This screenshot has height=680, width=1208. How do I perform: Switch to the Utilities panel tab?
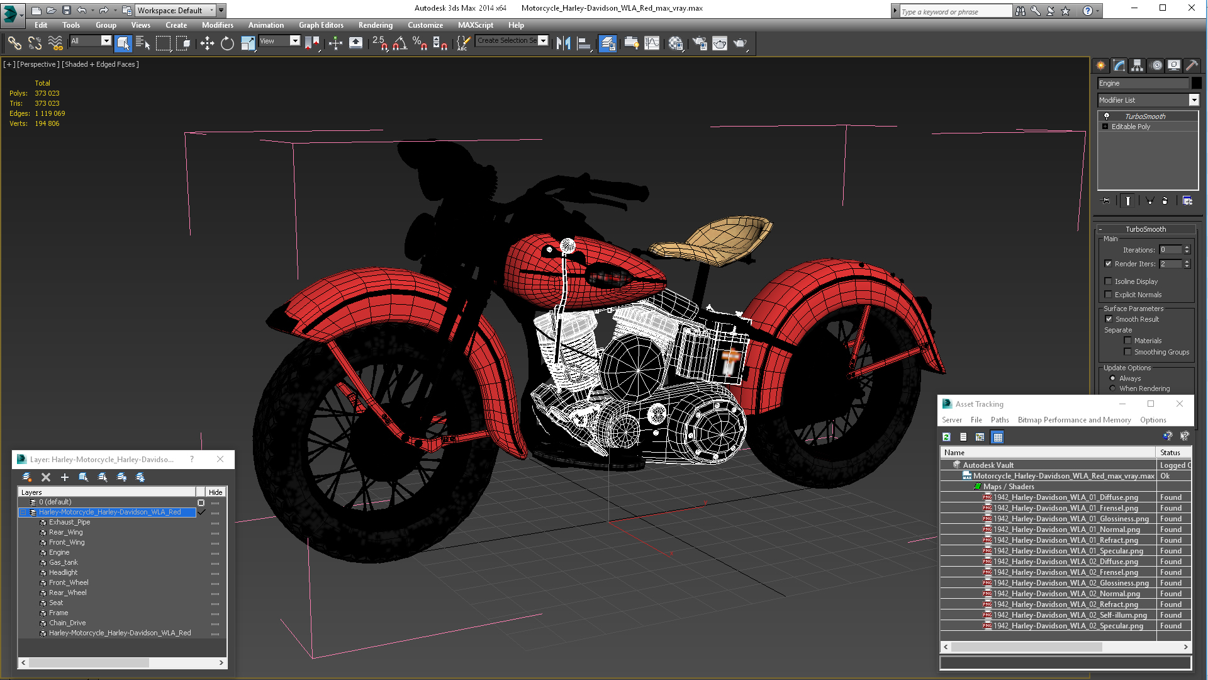(x=1192, y=65)
